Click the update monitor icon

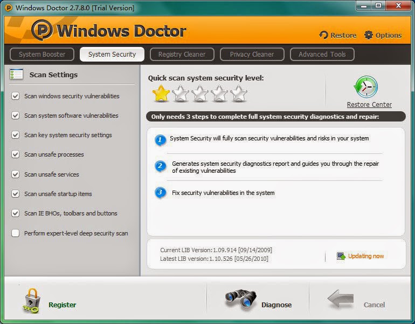click(x=341, y=256)
